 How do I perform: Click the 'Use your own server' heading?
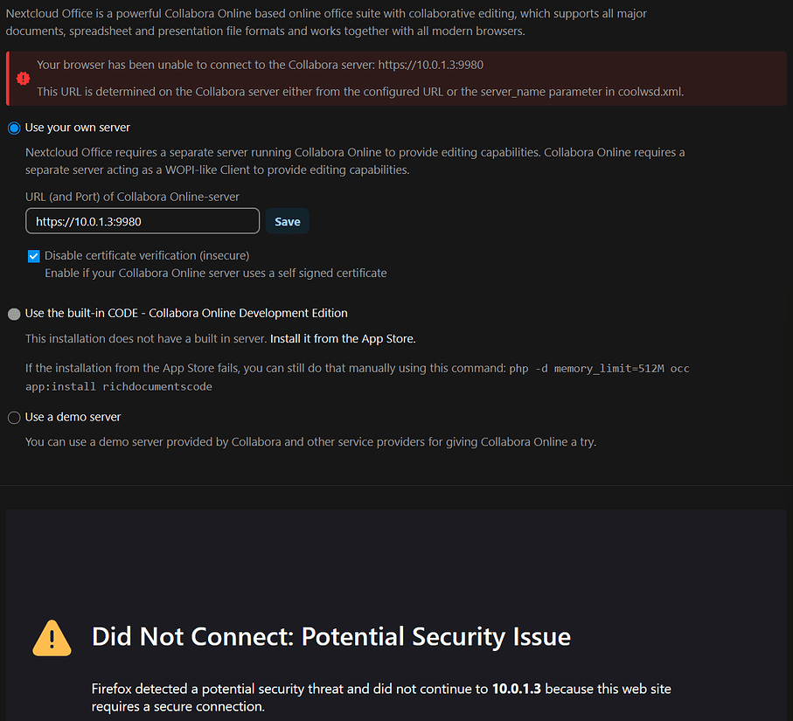pos(77,127)
